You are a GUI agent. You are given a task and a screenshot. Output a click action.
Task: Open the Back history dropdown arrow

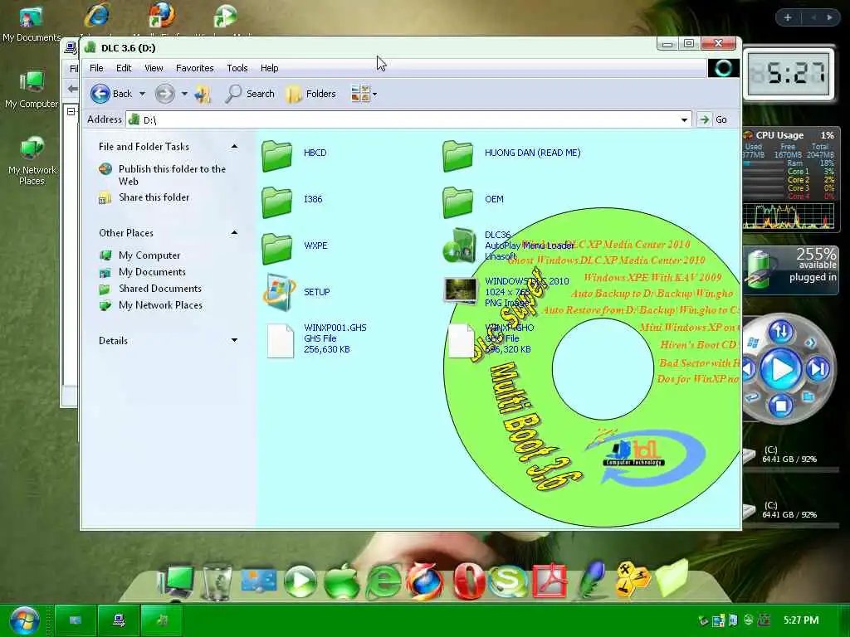[x=142, y=94]
